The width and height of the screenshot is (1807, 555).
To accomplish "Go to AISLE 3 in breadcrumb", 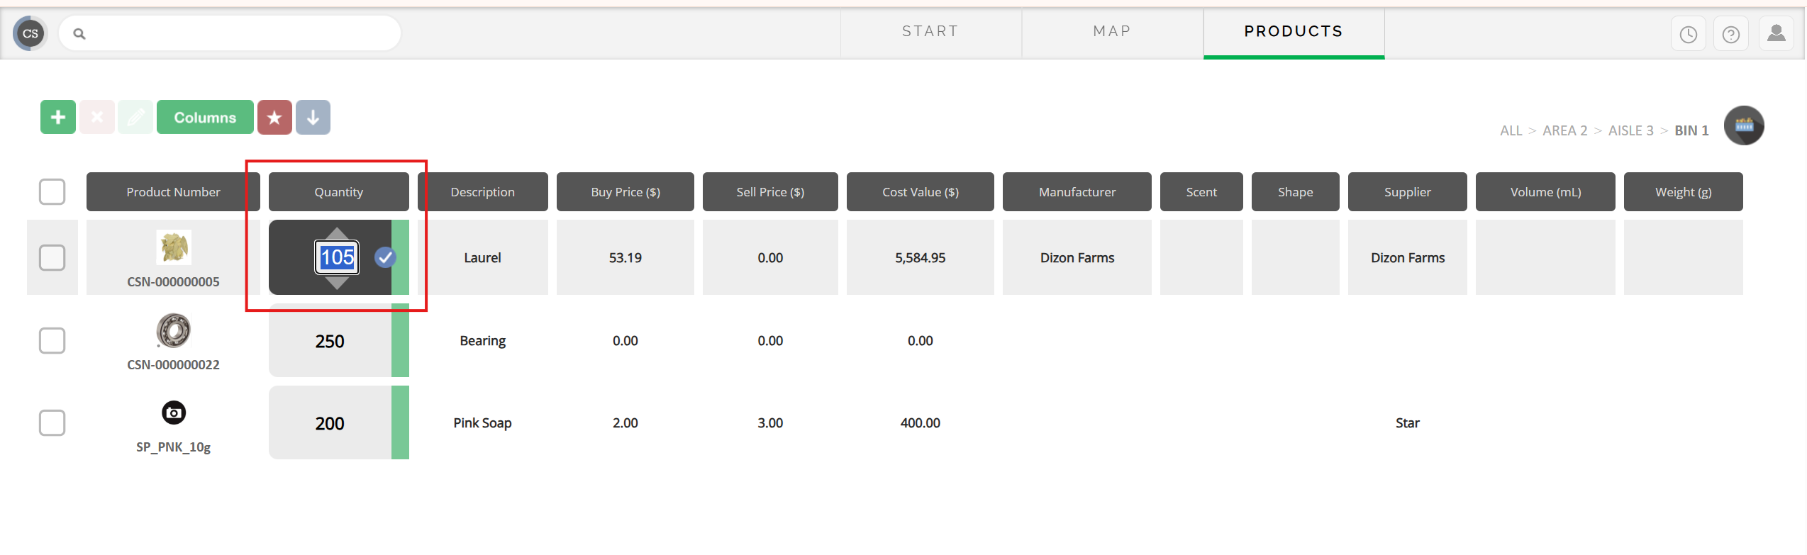I will 1630,130.
